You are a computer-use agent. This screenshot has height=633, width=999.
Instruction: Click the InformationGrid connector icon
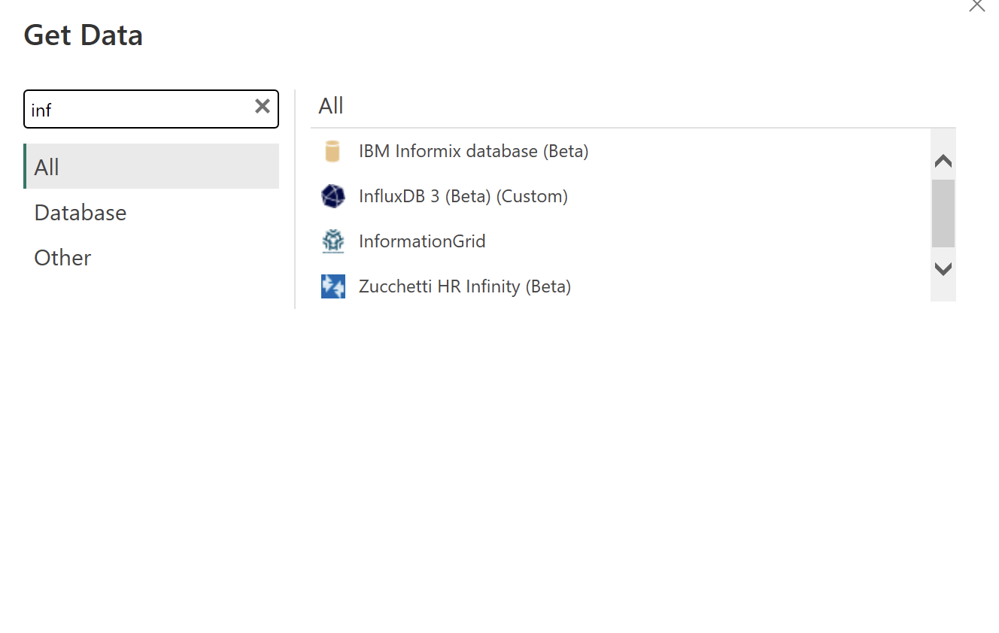[x=332, y=241]
